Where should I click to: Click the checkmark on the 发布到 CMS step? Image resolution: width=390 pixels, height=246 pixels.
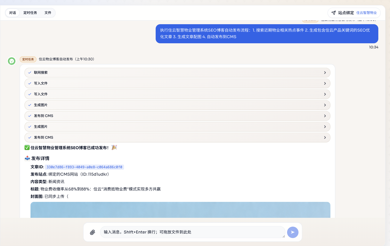pyautogui.click(x=30, y=116)
